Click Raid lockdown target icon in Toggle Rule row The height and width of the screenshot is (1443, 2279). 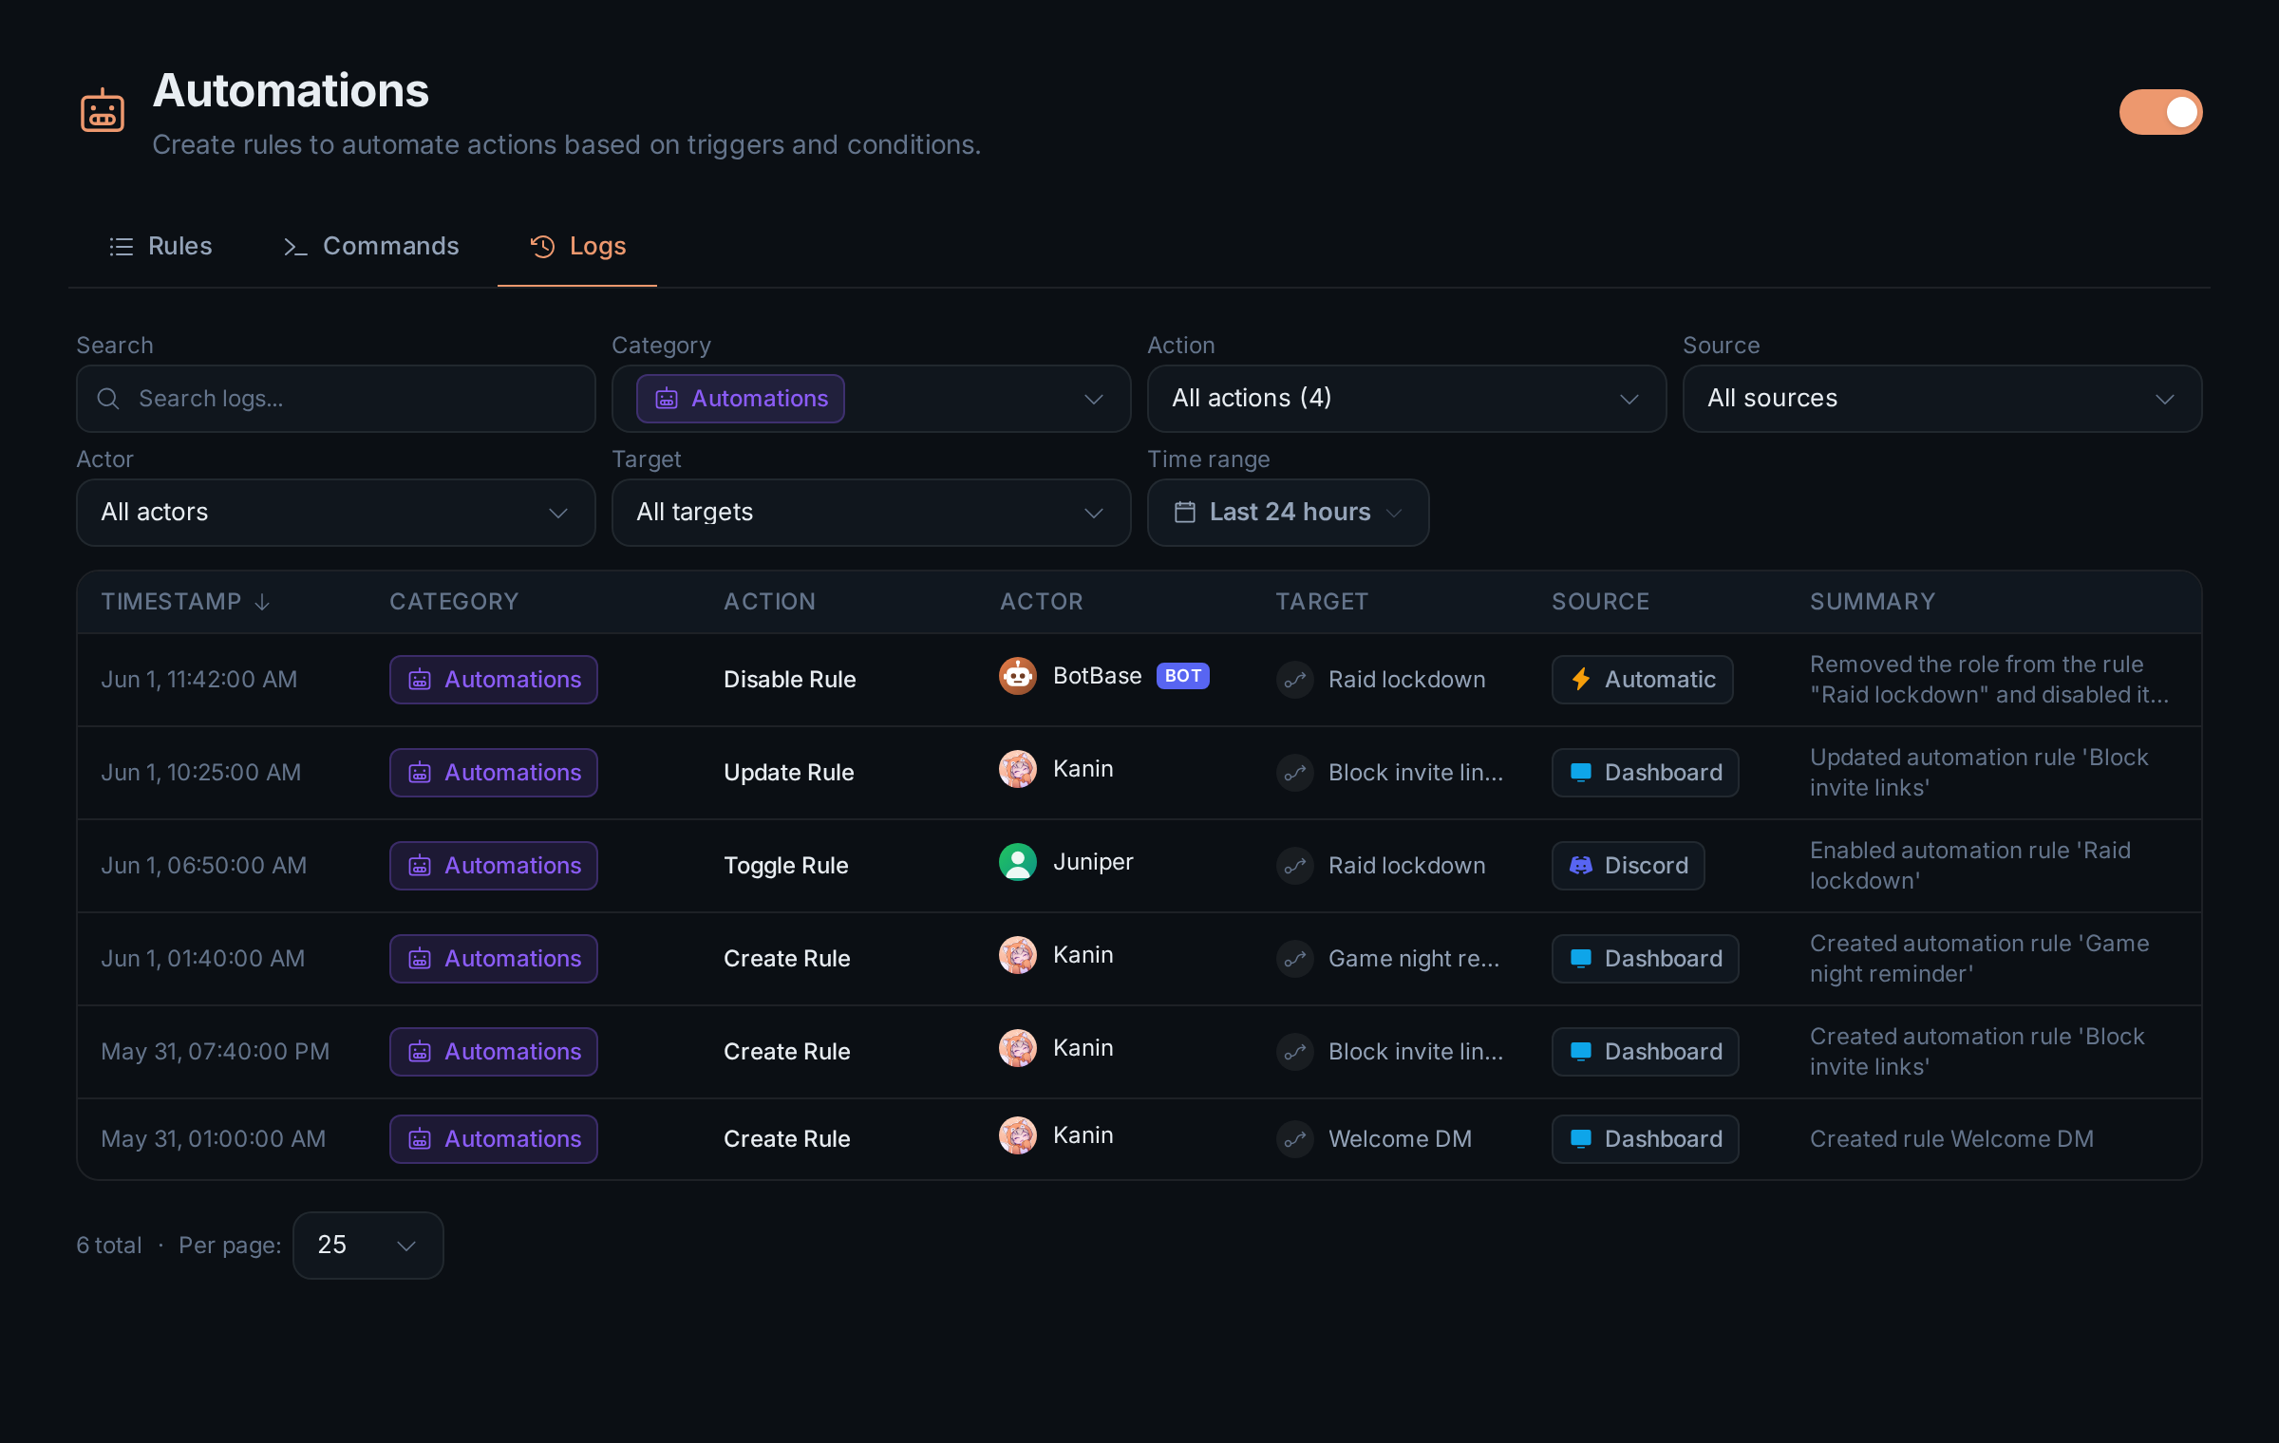[x=1295, y=866]
